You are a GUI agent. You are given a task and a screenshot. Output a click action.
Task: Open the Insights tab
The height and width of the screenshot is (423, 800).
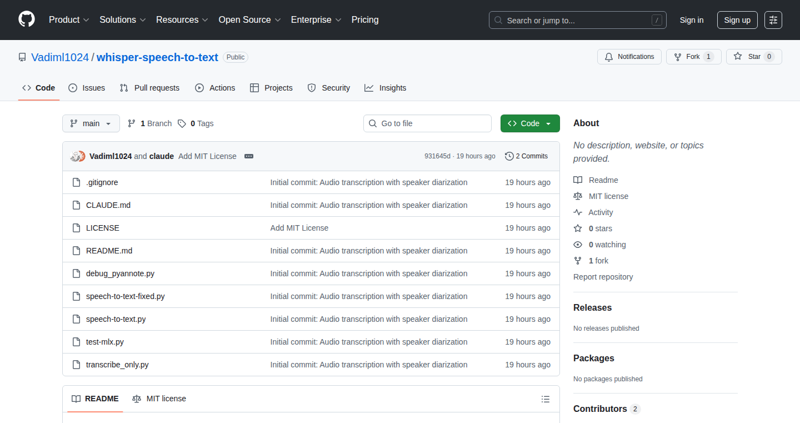tap(385, 88)
